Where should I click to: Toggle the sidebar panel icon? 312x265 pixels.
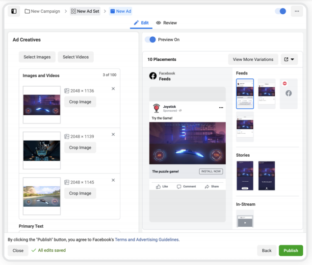14,11
